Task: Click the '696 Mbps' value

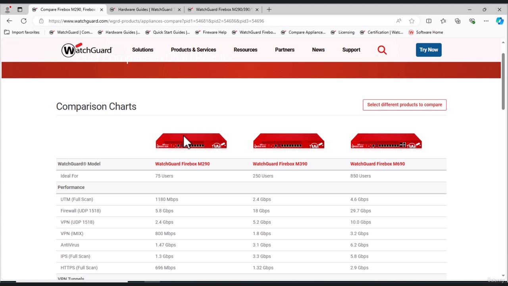Action: [165, 268]
